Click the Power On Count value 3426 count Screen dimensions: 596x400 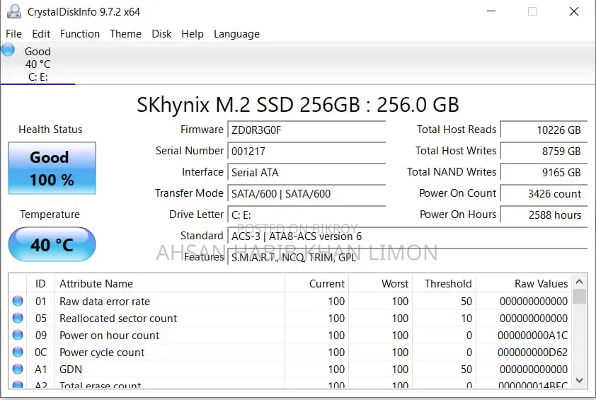(544, 194)
